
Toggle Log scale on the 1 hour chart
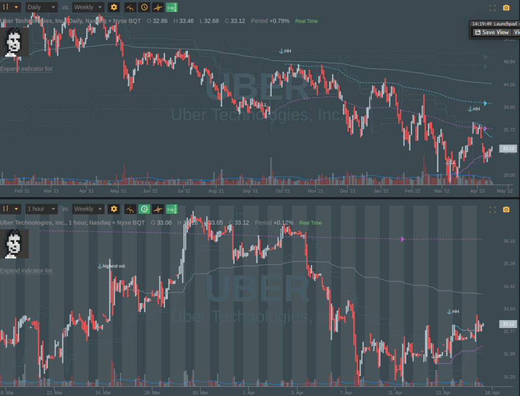click(x=172, y=209)
